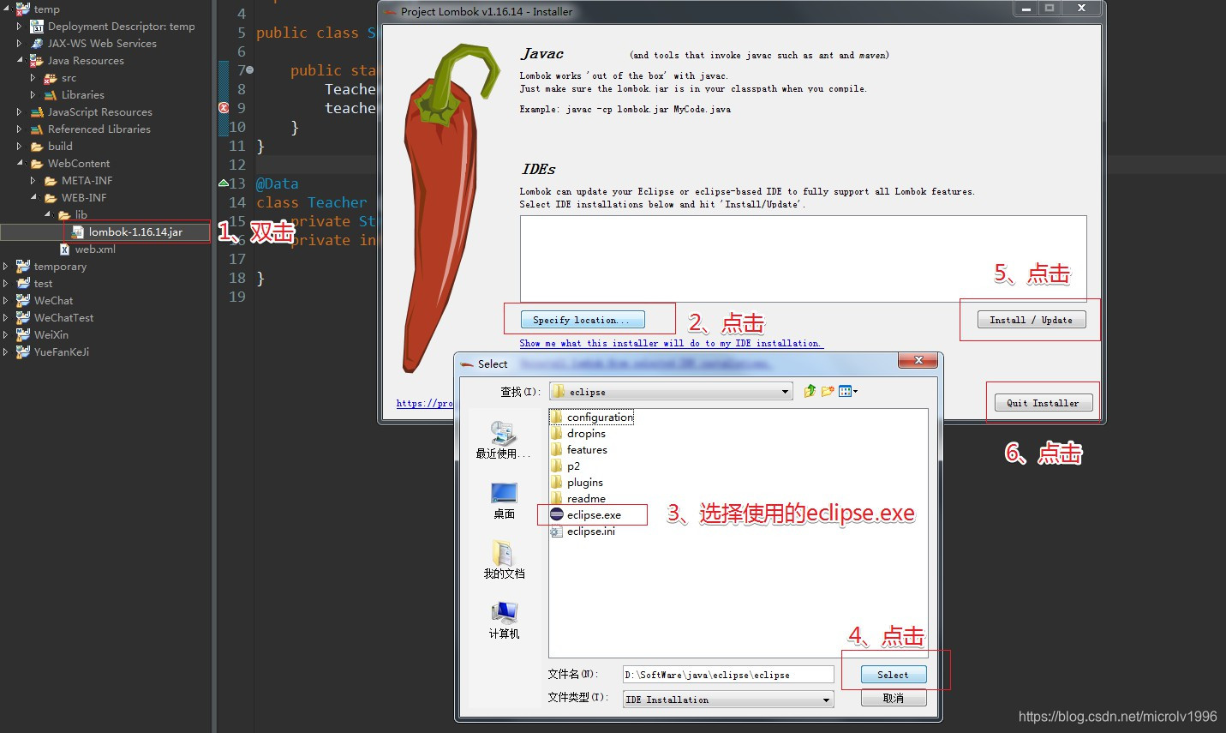Click the 取消 cancel button
Viewport: 1226px width, 733px height.
click(x=893, y=699)
